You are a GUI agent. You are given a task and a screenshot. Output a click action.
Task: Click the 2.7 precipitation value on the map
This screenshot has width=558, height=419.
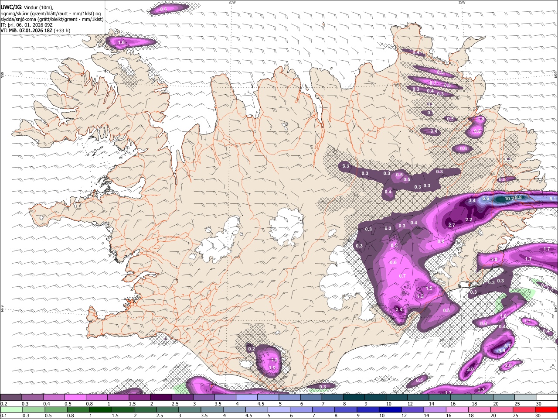452,225
